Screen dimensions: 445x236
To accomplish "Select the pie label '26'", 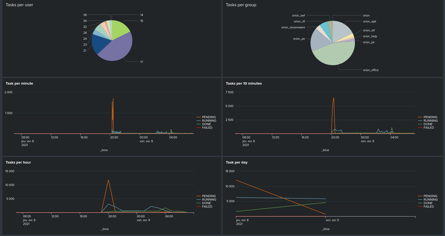I will point(85,33).
